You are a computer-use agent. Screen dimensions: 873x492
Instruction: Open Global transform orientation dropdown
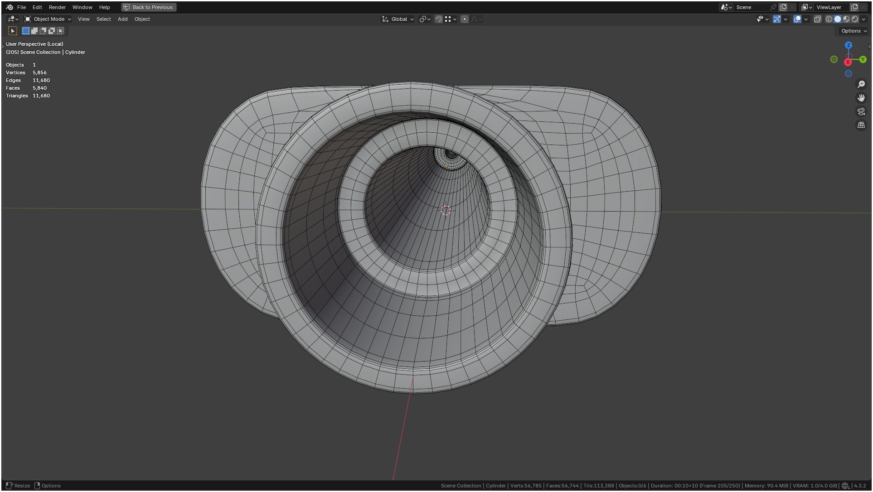398,19
